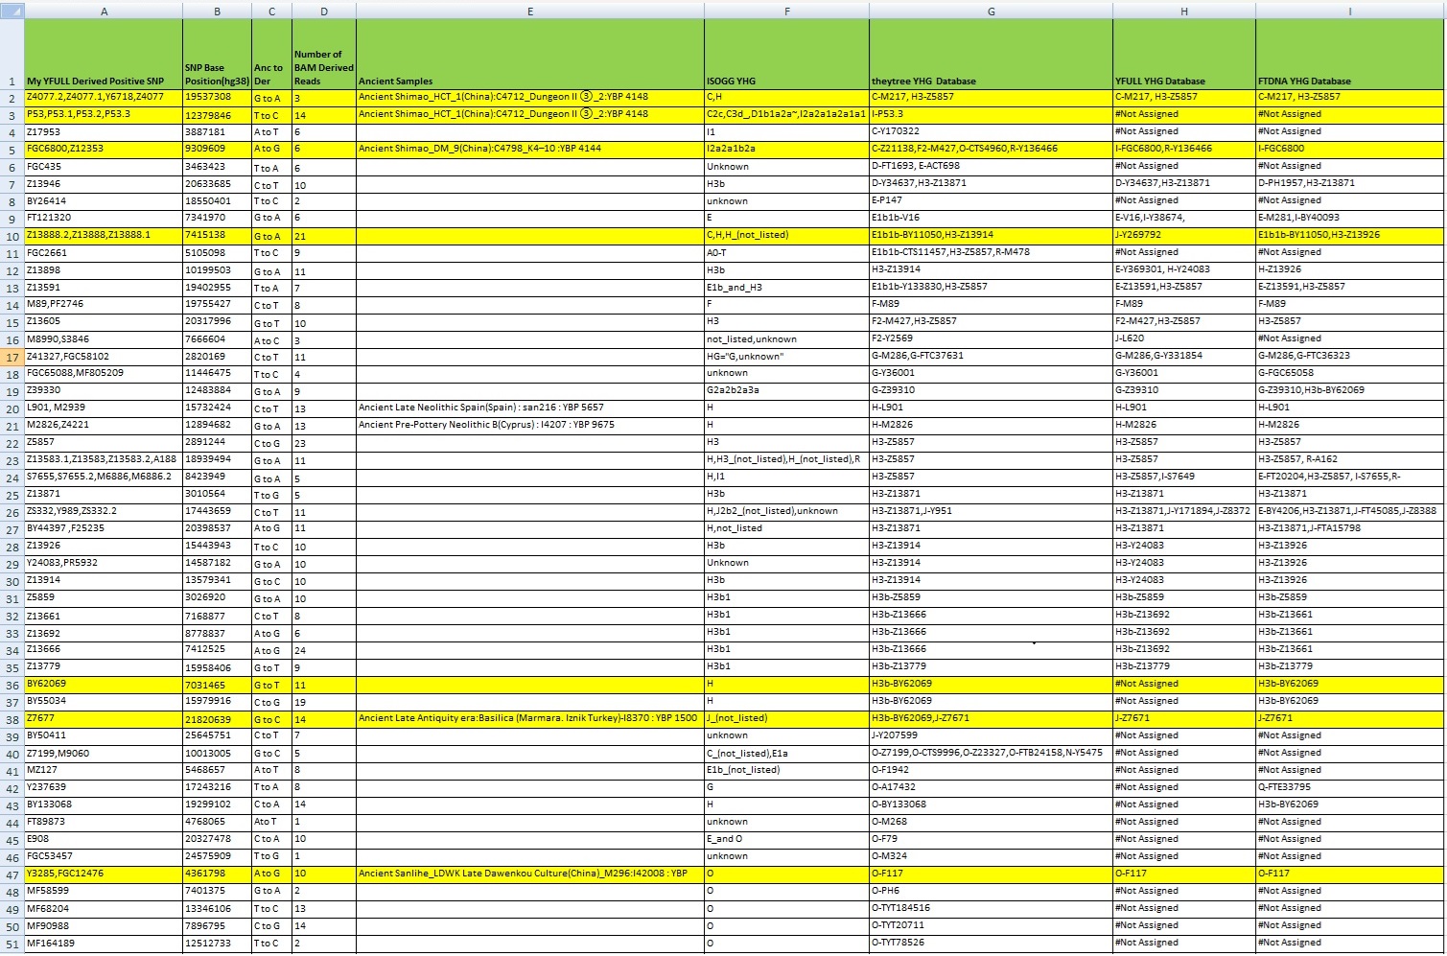Select header cell 'Ancient Samples'
1447x956 pixels.
pos(530,54)
